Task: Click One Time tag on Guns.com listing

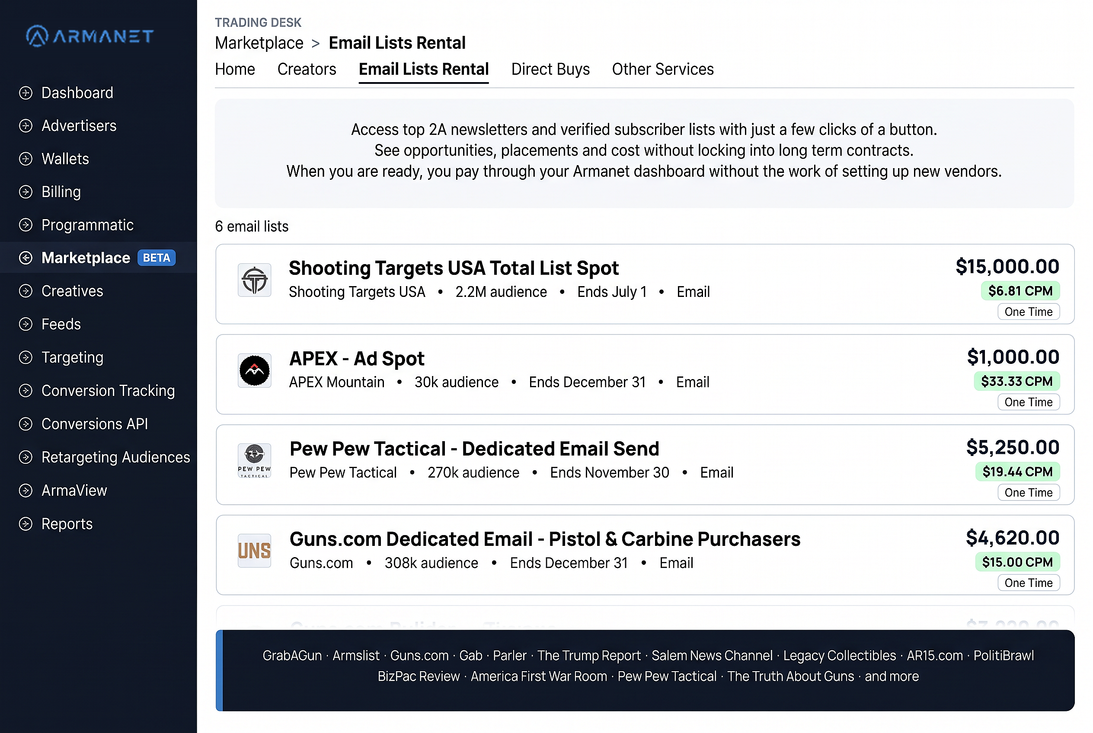Action: click(1029, 583)
